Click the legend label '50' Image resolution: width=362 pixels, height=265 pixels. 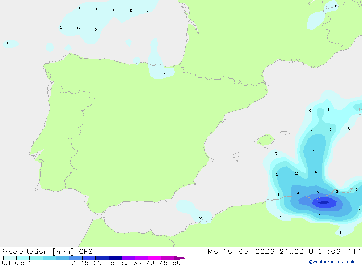pos(177,263)
